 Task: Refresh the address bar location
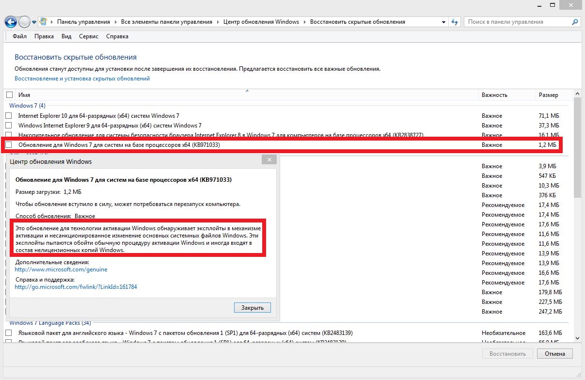click(x=455, y=22)
